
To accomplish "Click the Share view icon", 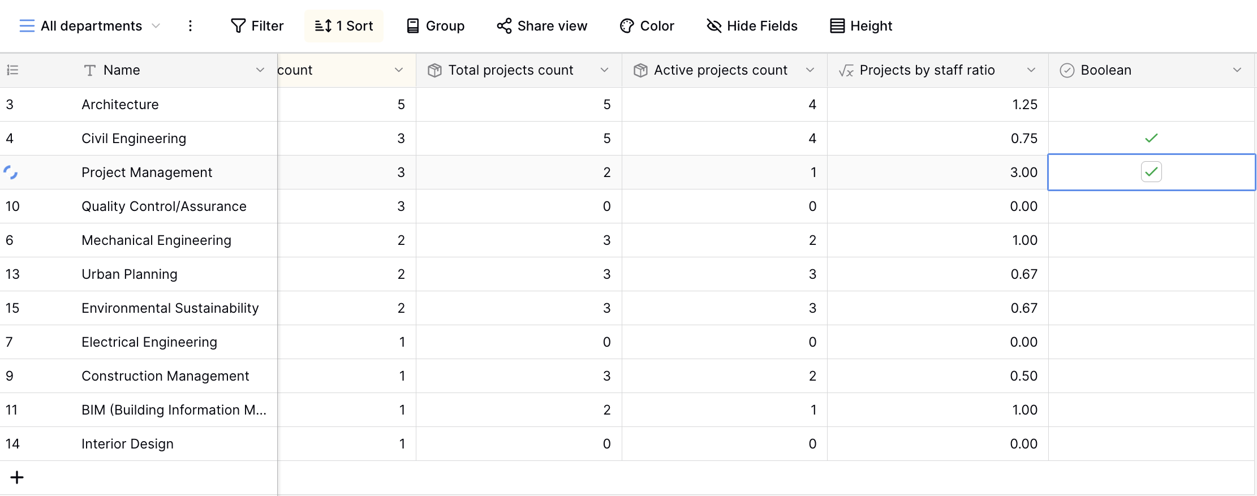I will pos(504,26).
